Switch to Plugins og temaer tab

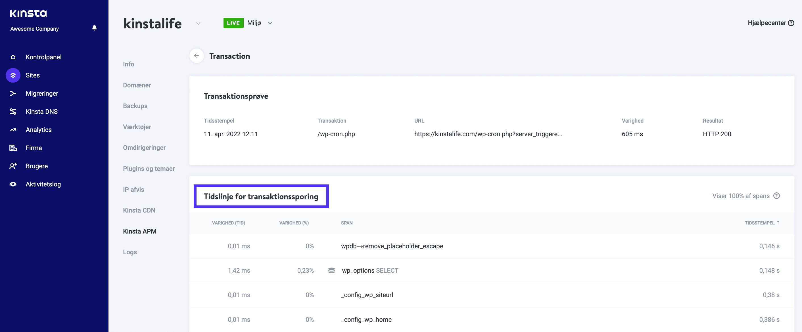click(x=149, y=168)
